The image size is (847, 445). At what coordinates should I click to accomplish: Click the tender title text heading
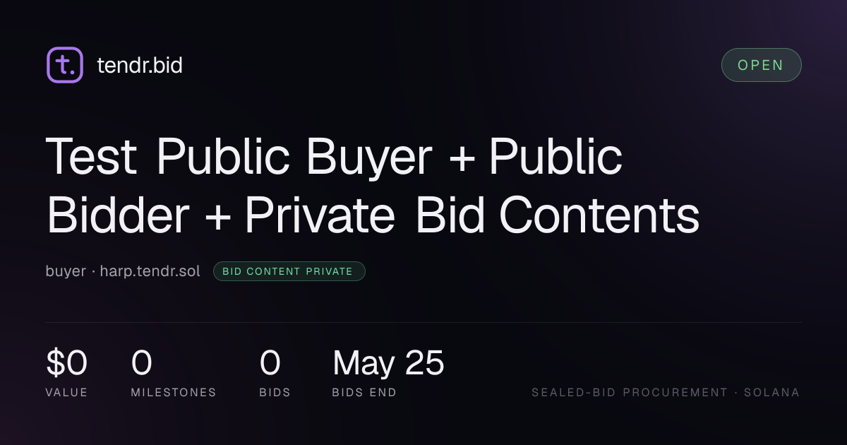pyautogui.click(x=373, y=186)
